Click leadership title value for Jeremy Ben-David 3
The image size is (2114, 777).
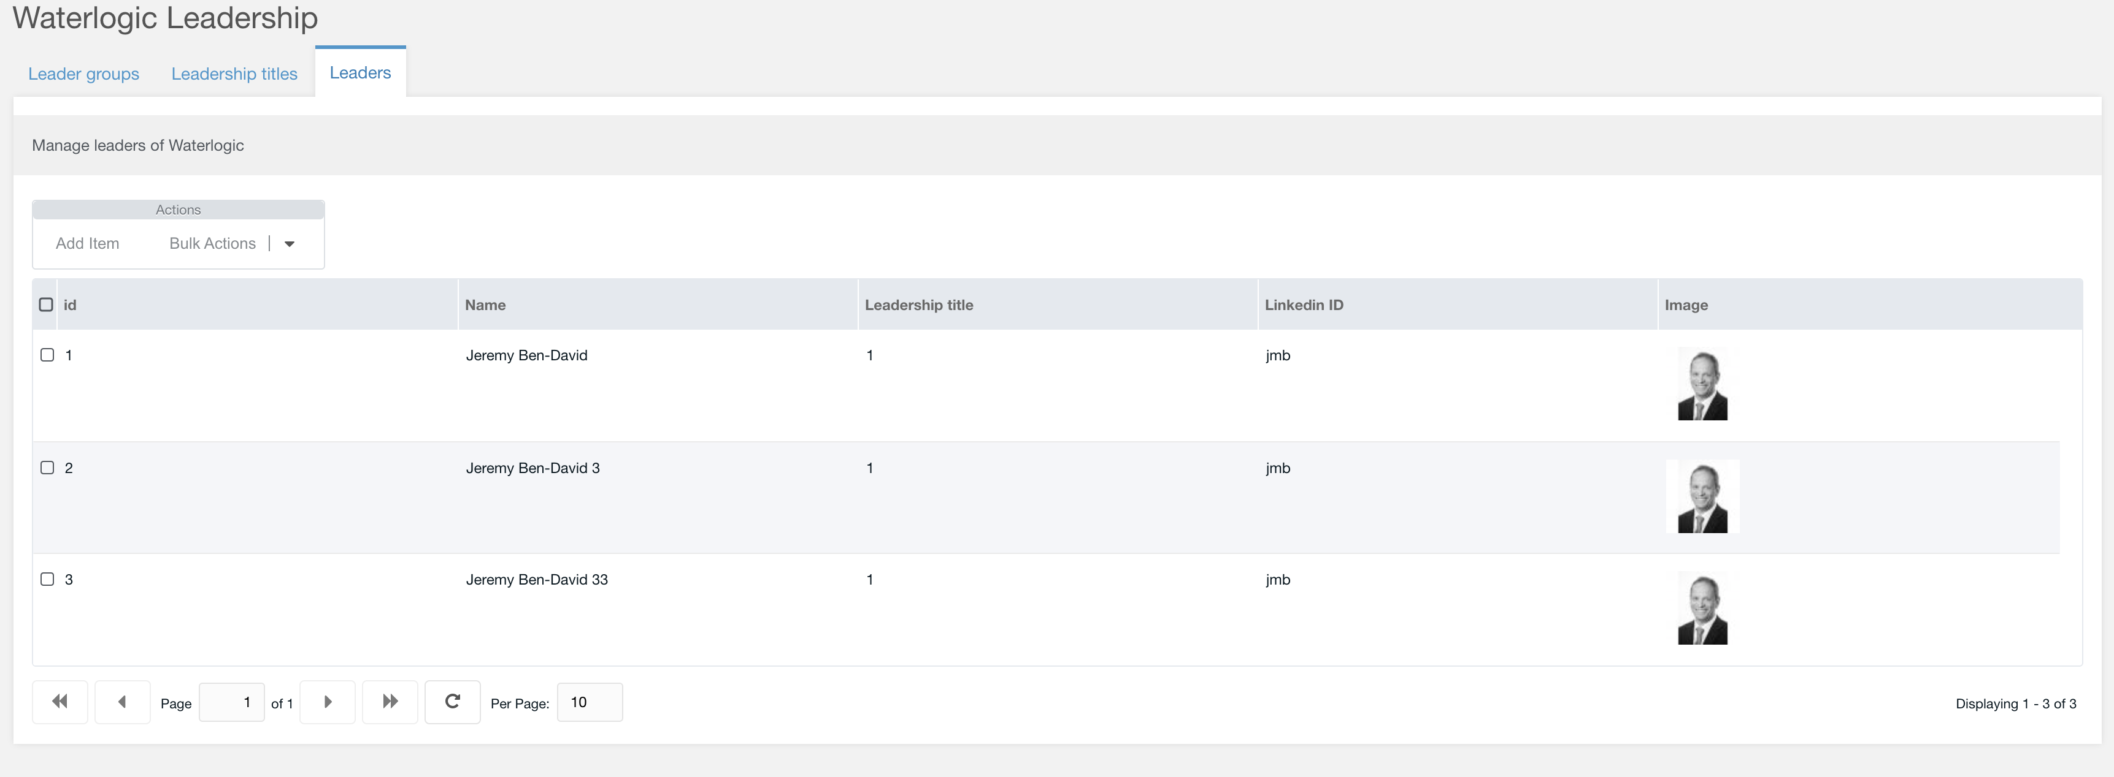870,468
